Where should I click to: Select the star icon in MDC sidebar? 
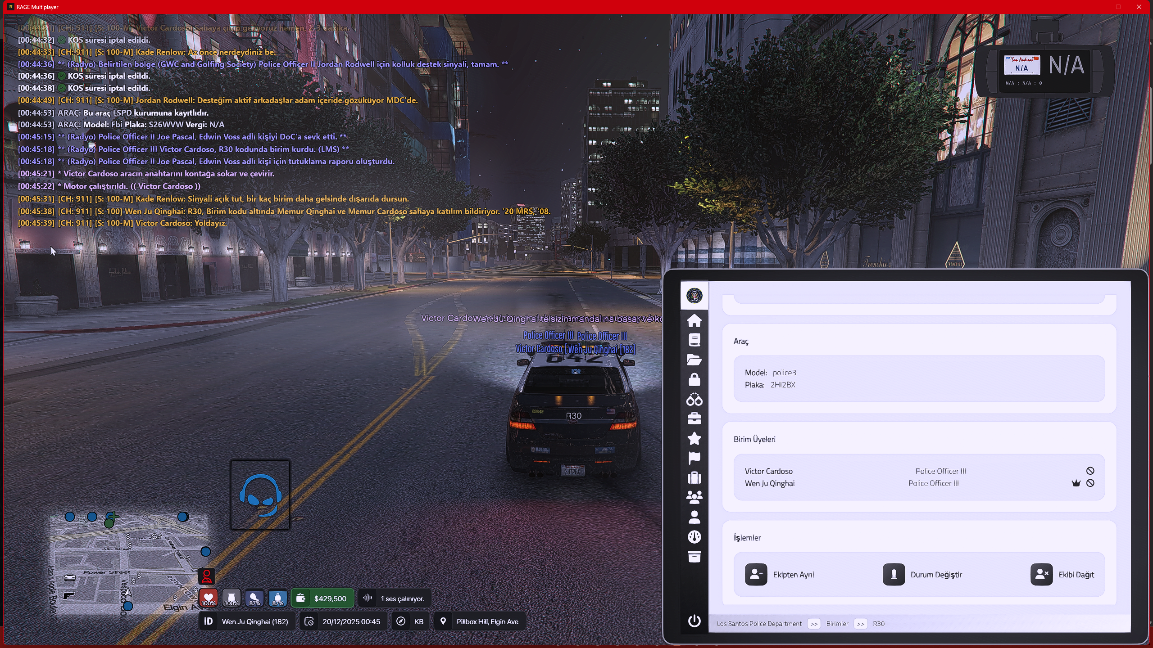tap(694, 438)
